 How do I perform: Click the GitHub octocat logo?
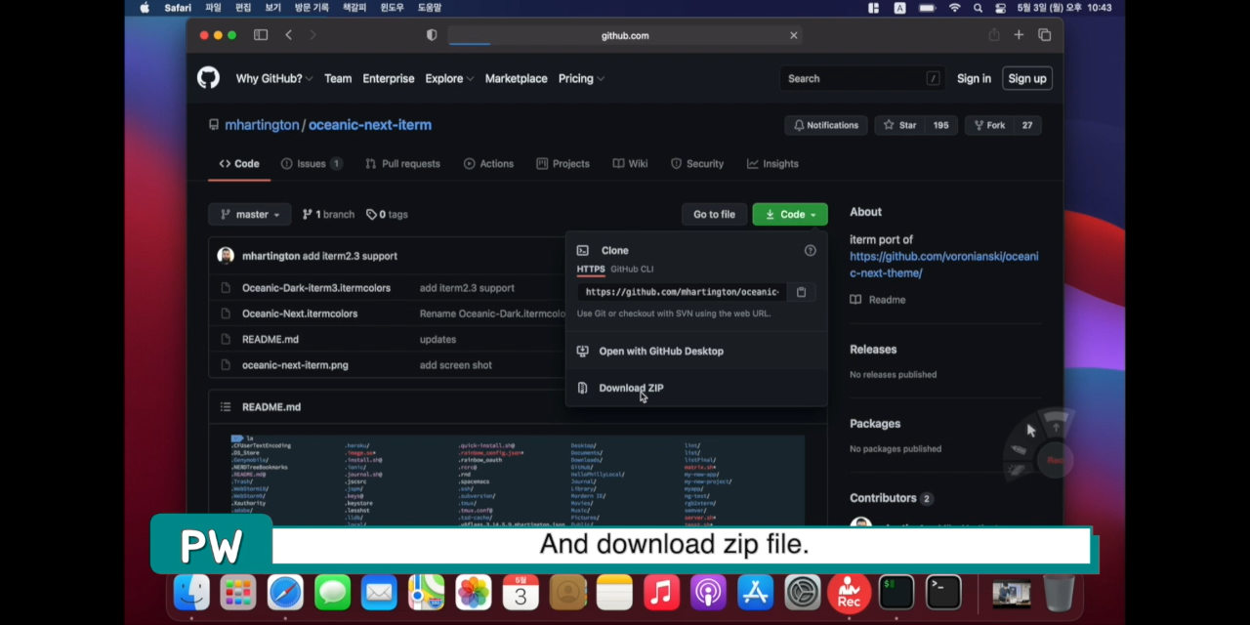(209, 78)
